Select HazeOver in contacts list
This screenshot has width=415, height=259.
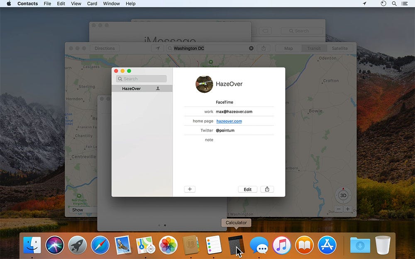pos(142,89)
